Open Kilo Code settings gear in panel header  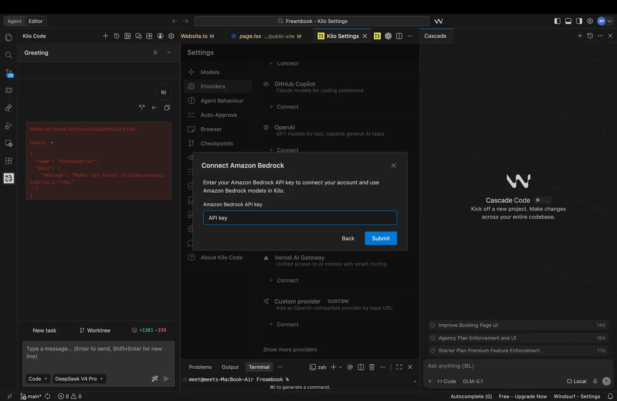171,36
